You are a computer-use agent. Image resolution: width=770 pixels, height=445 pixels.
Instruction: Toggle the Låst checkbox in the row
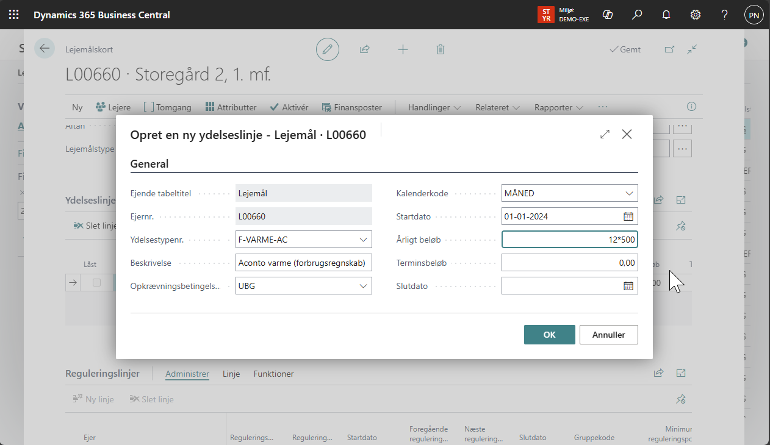coord(96,283)
